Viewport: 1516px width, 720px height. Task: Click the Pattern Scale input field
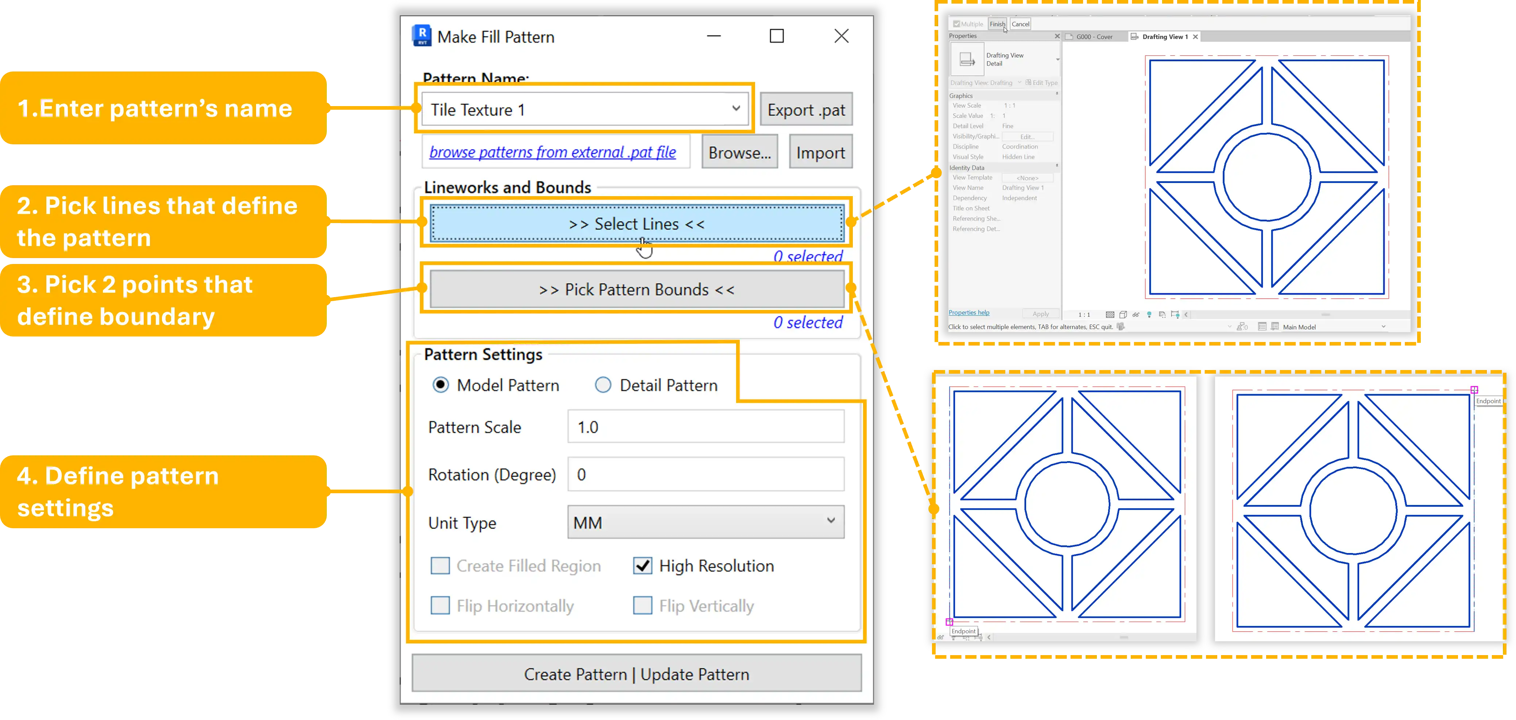pyautogui.click(x=705, y=427)
